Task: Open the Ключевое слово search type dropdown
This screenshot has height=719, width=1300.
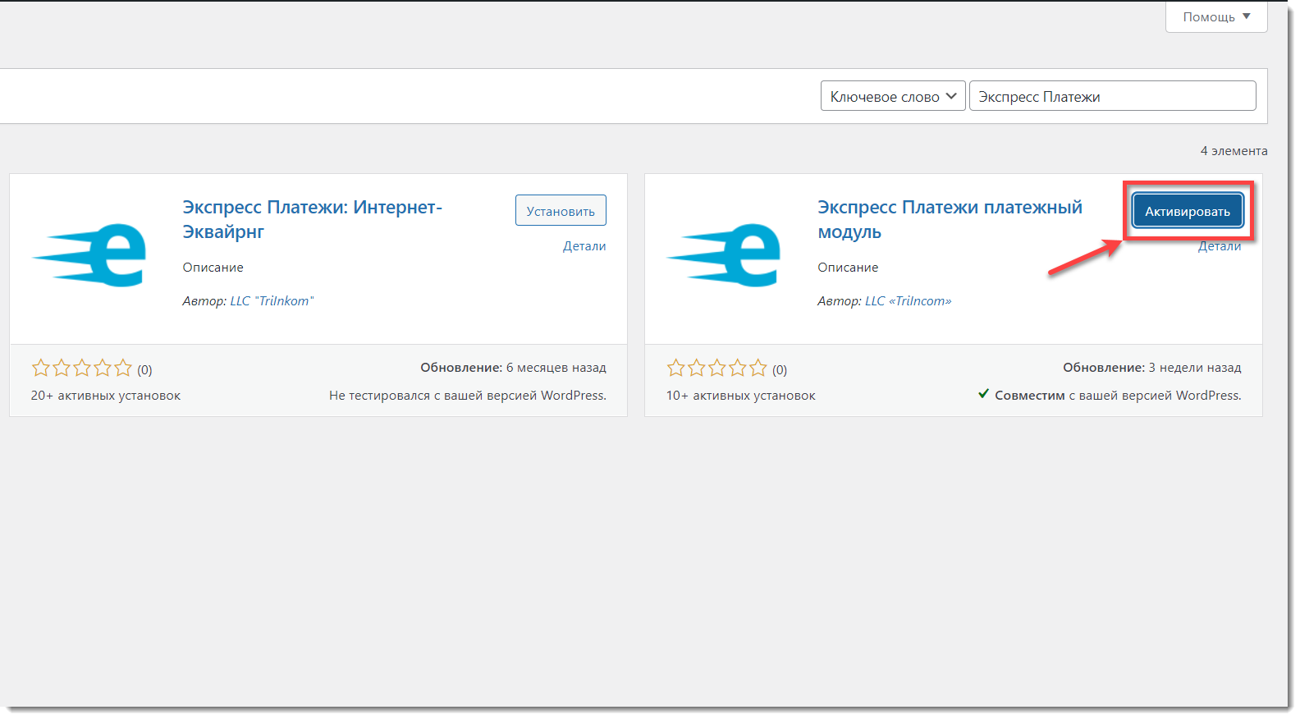Action: pyautogui.click(x=893, y=96)
